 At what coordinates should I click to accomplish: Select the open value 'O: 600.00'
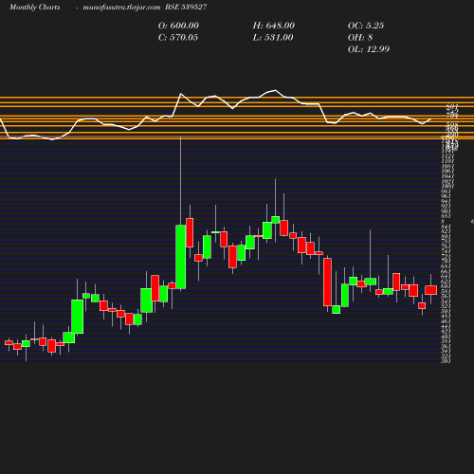(x=178, y=26)
